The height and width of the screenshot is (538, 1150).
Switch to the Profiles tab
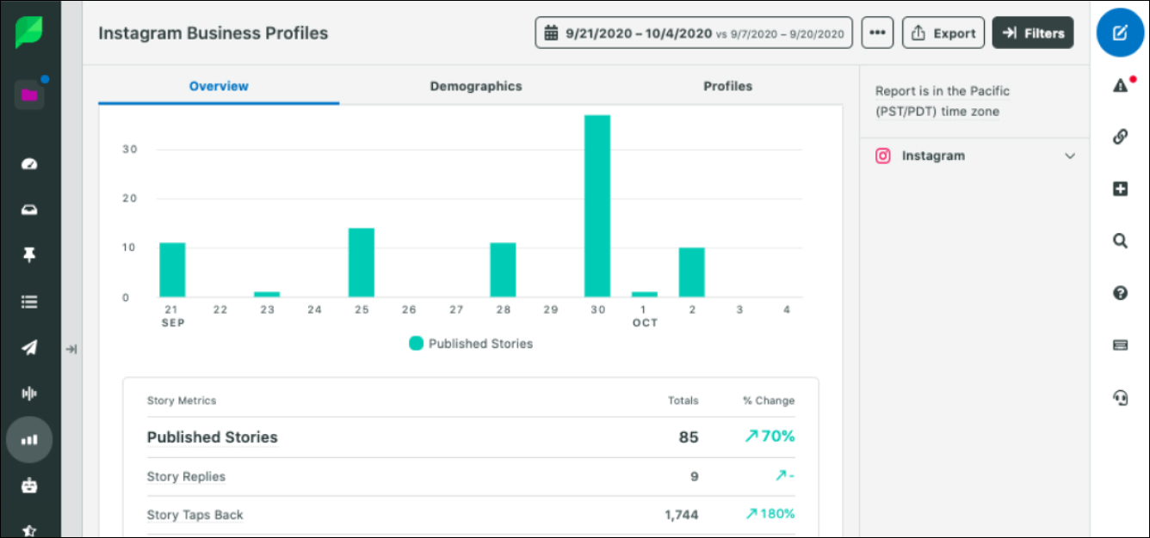[x=728, y=86]
